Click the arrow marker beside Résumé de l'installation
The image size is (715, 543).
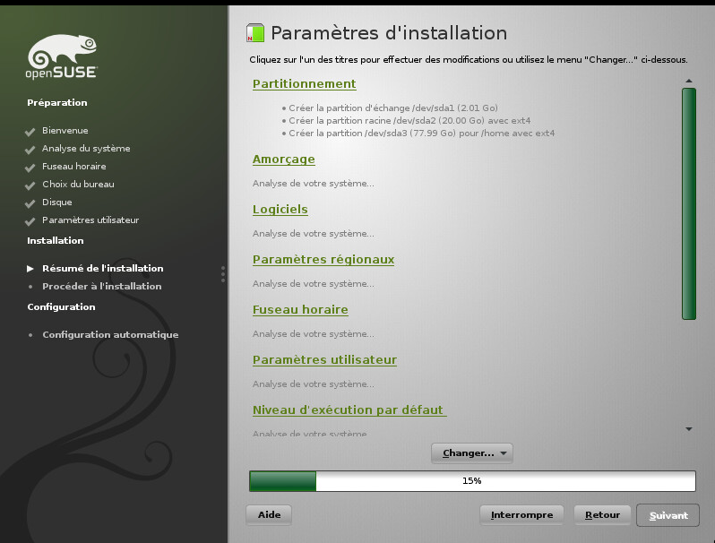pyautogui.click(x=30, y=269)
